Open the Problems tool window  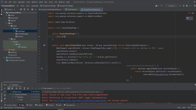39,105
